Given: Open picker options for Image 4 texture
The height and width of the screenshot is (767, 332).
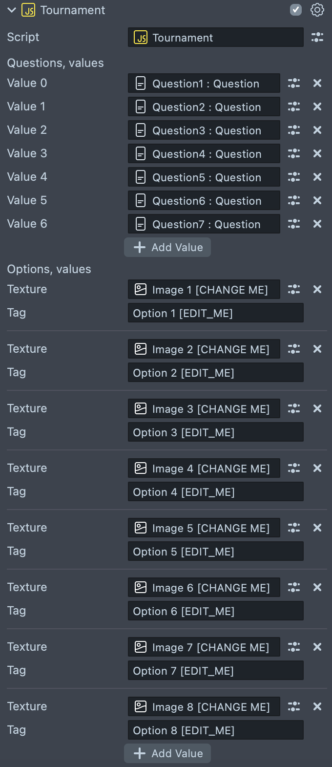Looking at the screenshot, I should 294,469.
